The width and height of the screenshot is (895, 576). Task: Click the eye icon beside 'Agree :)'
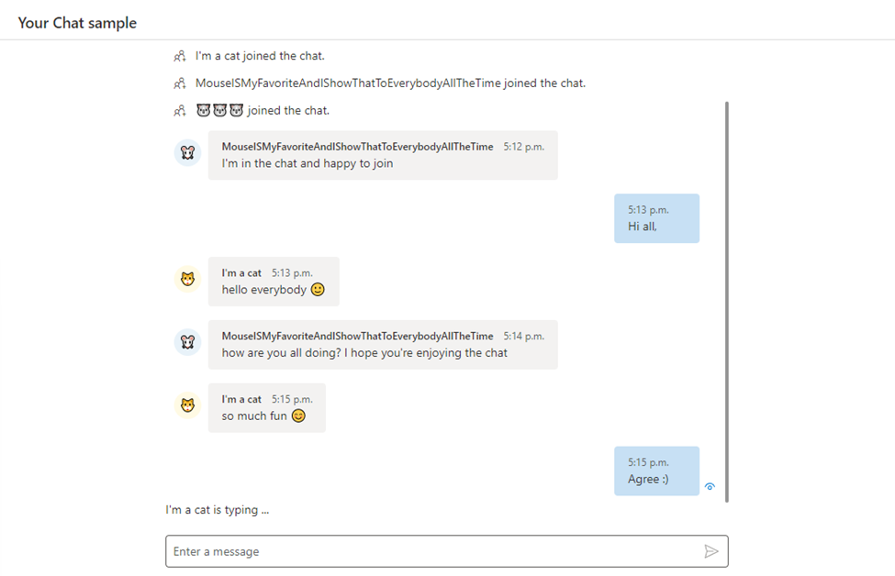point(710,486)
